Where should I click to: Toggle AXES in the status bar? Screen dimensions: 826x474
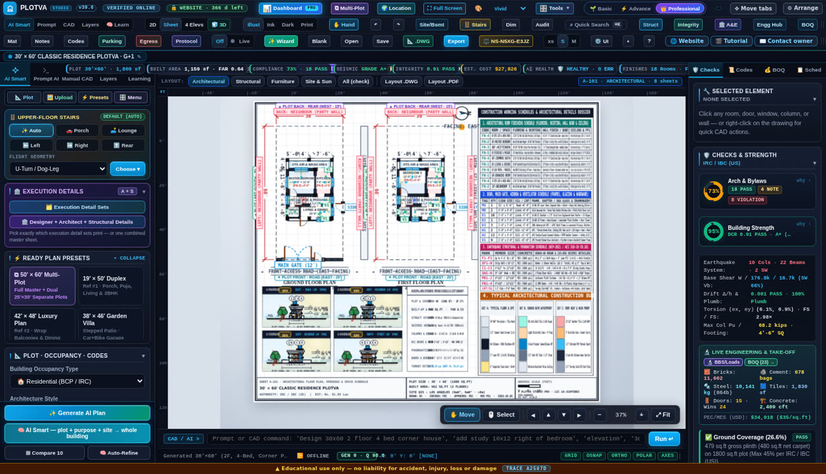(x=668, y=456)
